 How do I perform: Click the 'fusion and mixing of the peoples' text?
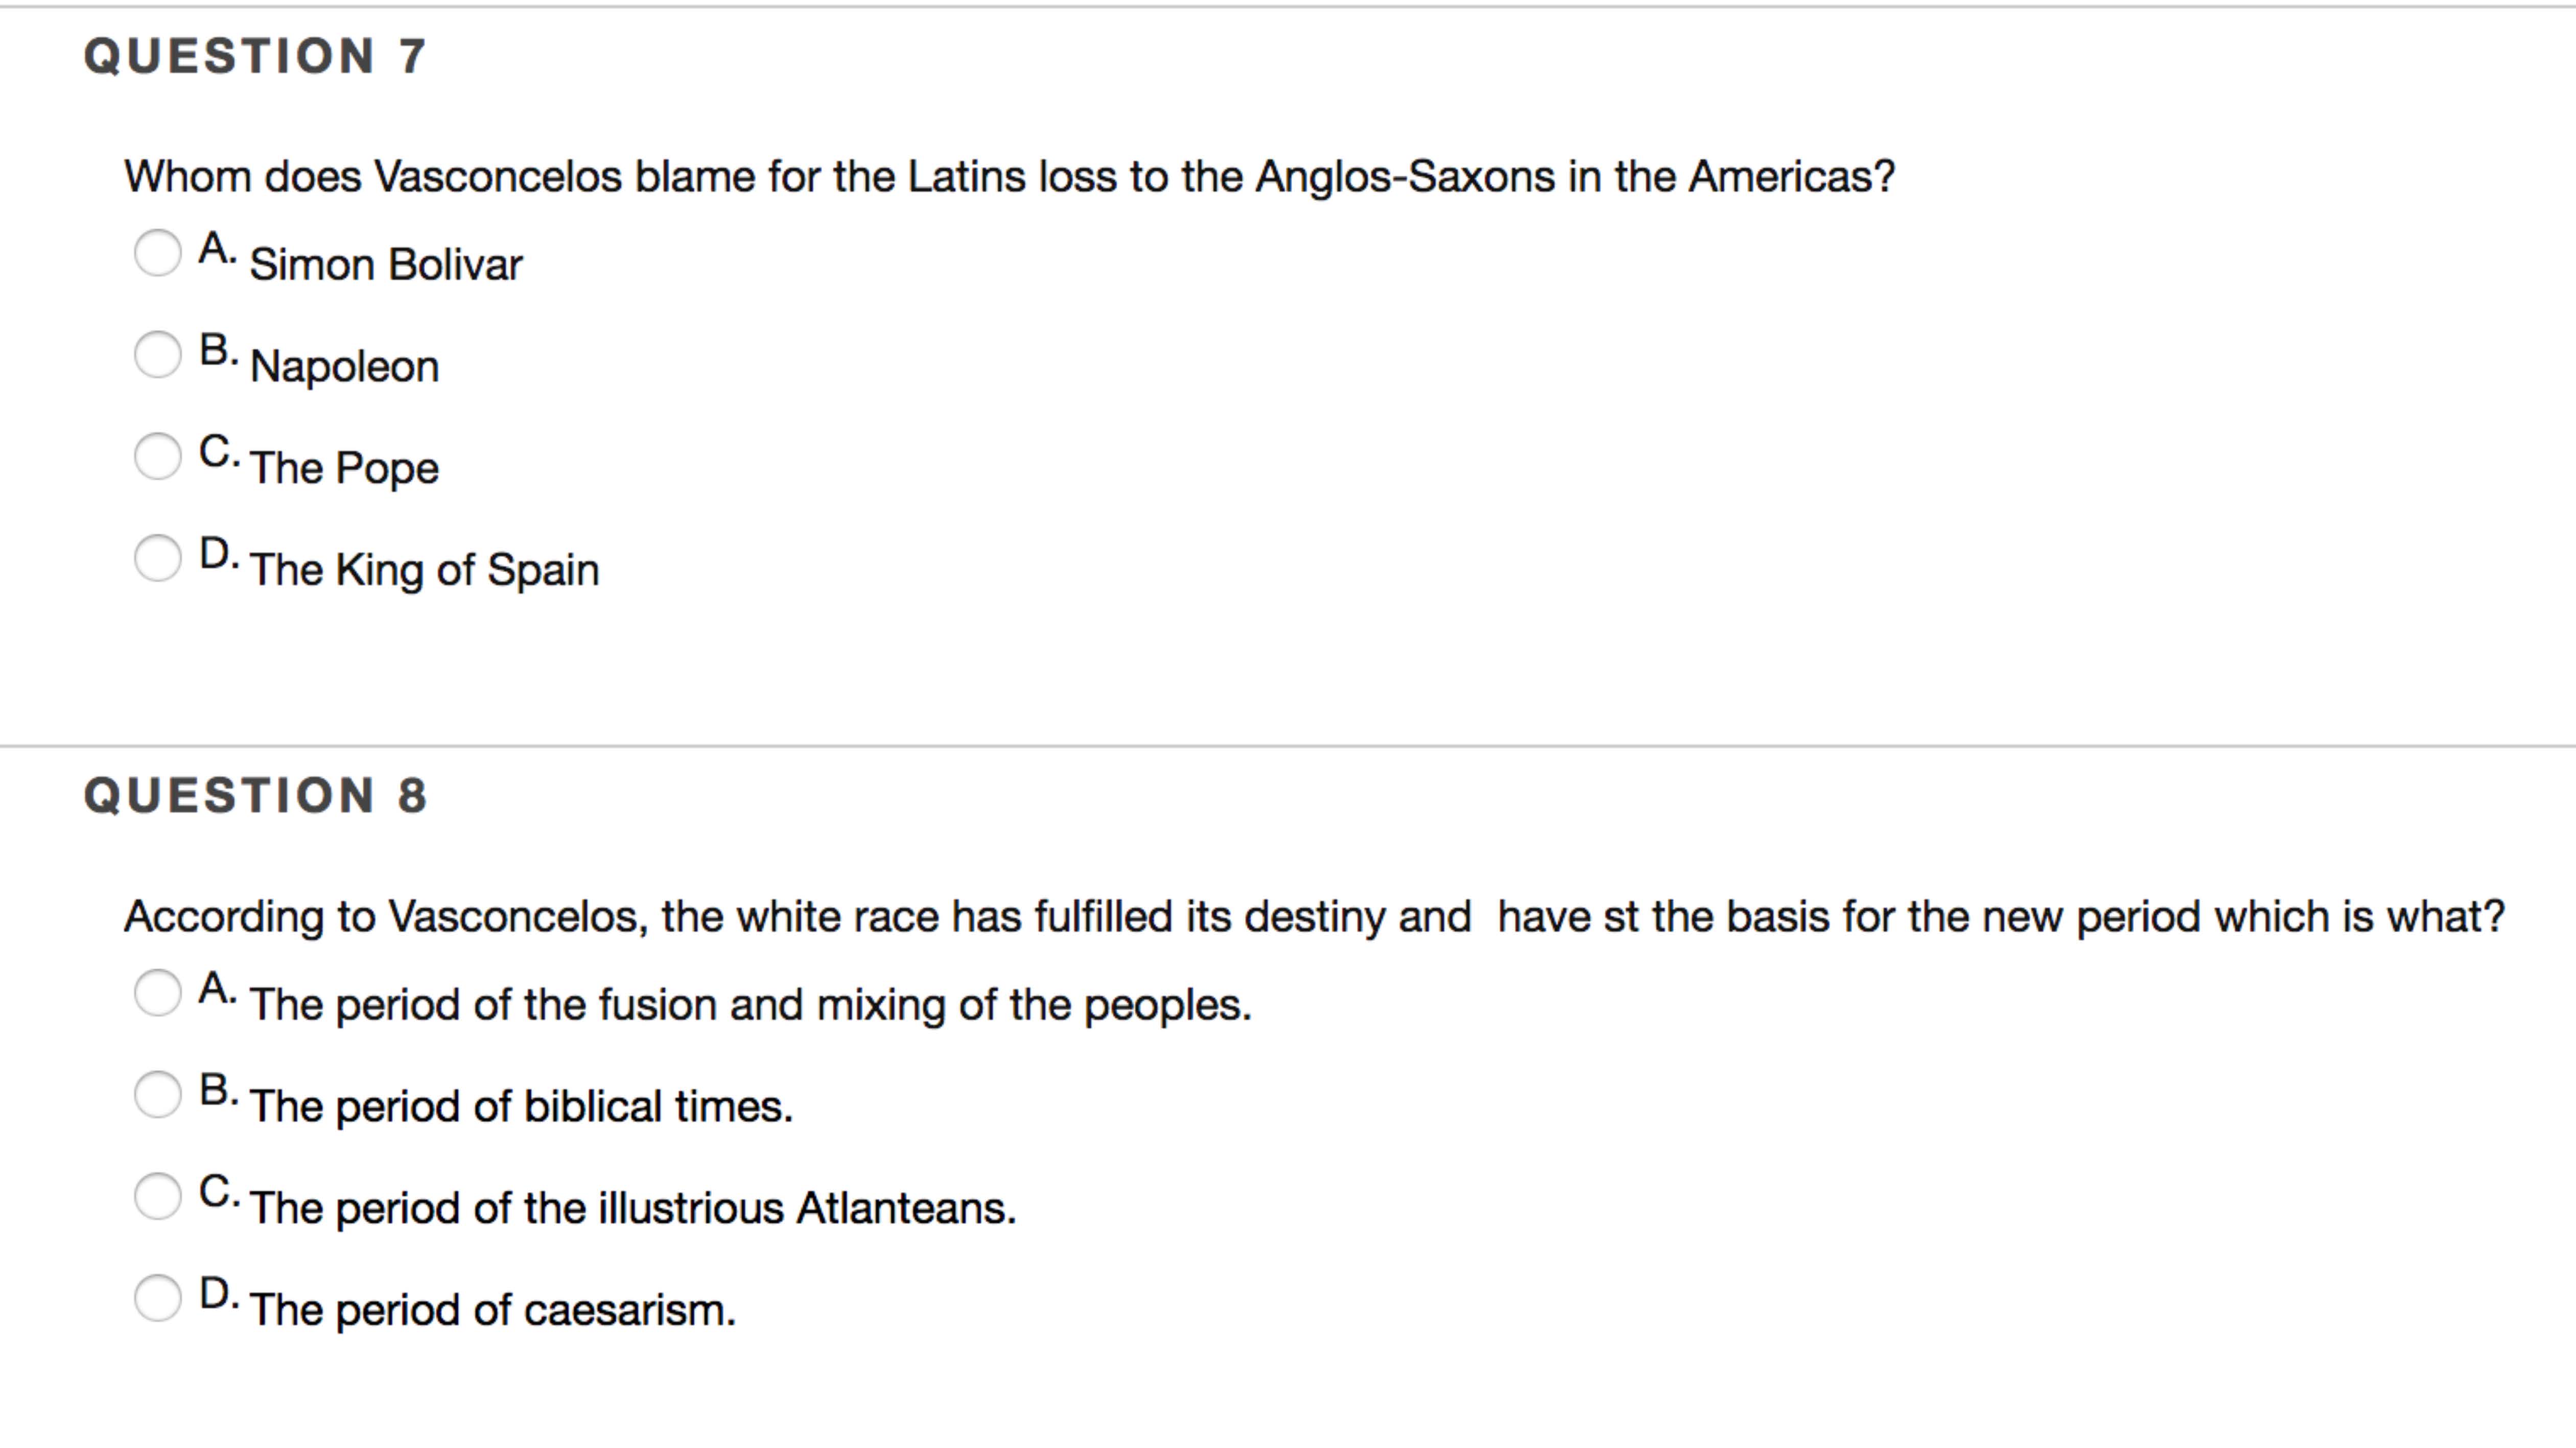pos(750,1005)
